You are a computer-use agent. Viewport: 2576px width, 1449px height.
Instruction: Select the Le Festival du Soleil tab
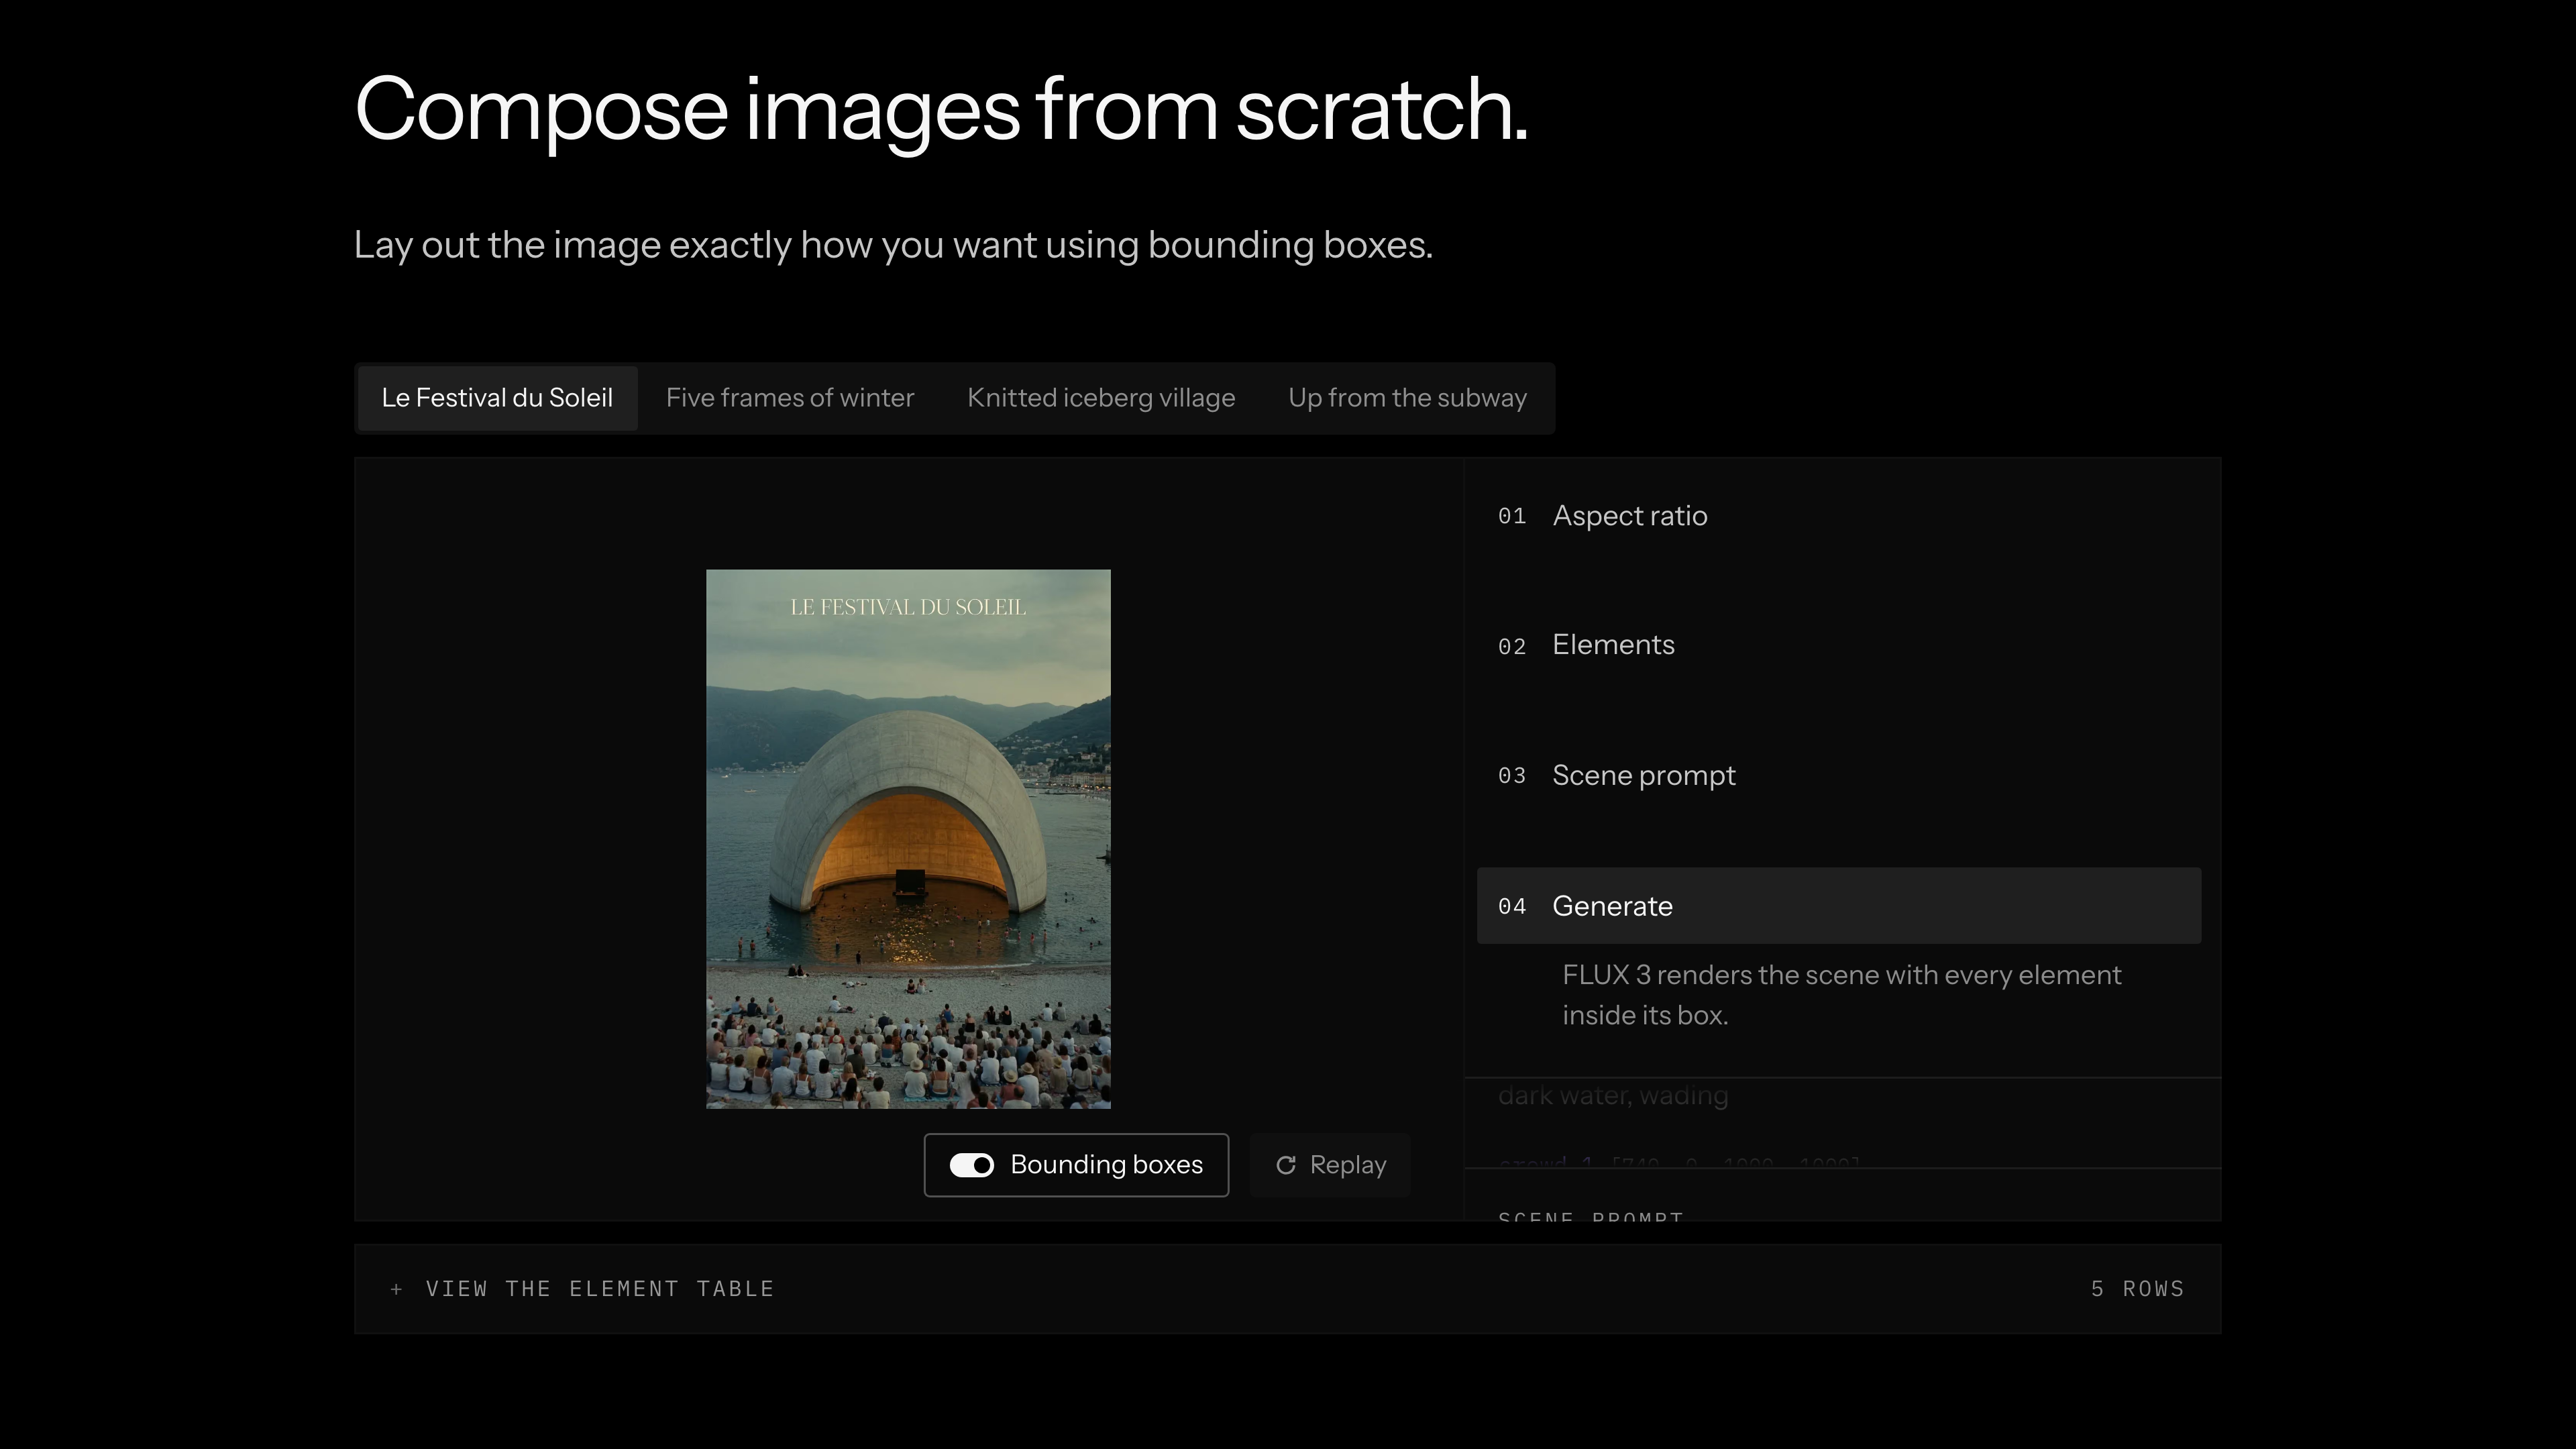497,398
